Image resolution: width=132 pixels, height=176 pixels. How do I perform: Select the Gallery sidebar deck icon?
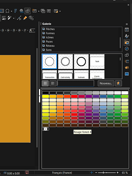tap(127, 42)
